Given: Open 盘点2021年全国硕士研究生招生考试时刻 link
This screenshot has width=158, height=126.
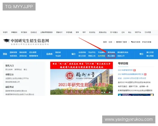Looking at the screenshot, I should [134, 82].
